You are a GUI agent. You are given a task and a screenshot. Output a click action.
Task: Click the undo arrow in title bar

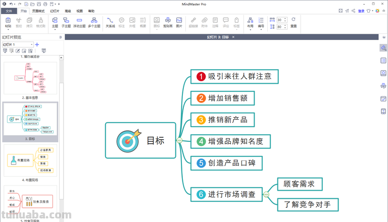[11, 4]
